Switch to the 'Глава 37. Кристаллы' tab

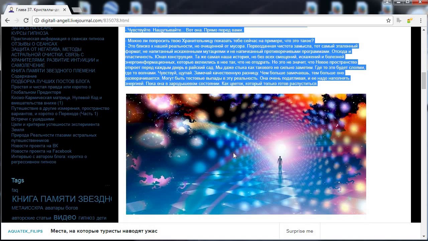click(x=37, y=10)
